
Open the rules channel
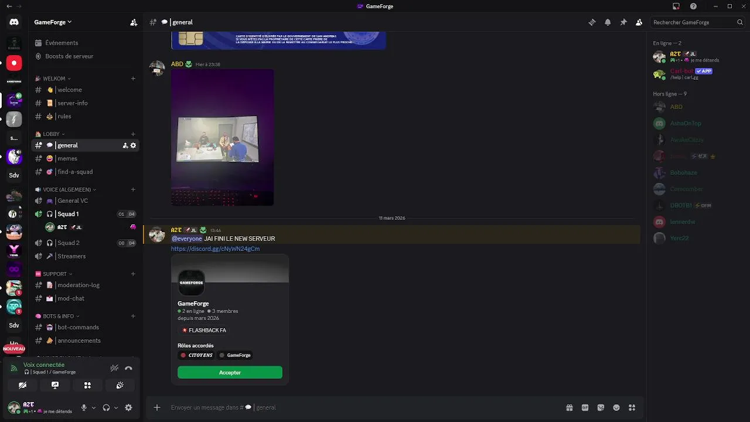tap(86, 116)
